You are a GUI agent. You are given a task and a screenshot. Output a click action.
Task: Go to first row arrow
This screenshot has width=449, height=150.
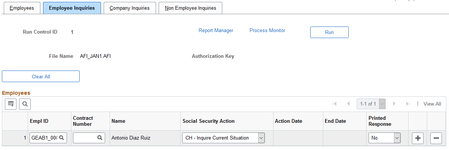(335, 104)
